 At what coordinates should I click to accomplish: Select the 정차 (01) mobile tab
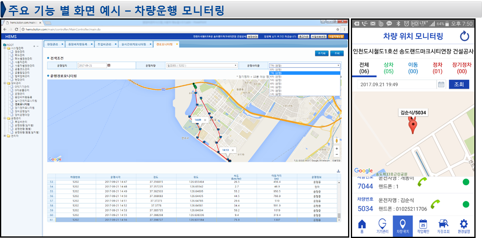coord(437,68)
